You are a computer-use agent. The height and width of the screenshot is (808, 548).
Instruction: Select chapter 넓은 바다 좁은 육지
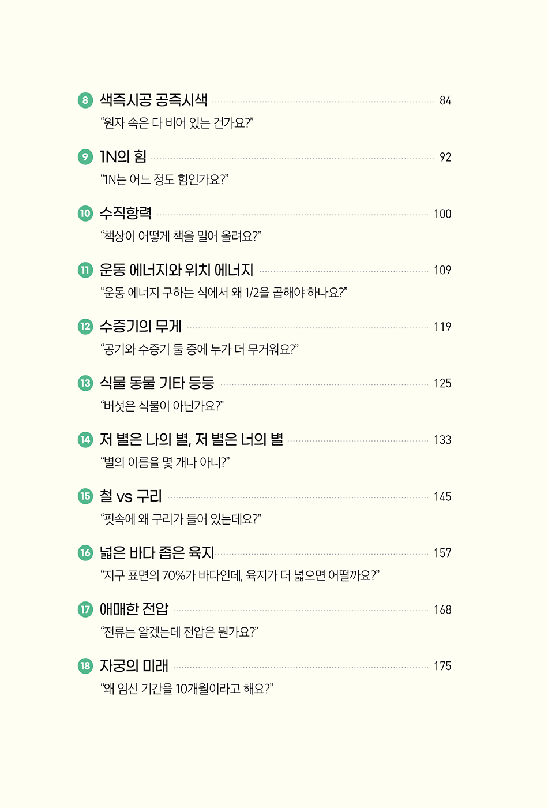(157, 552)
